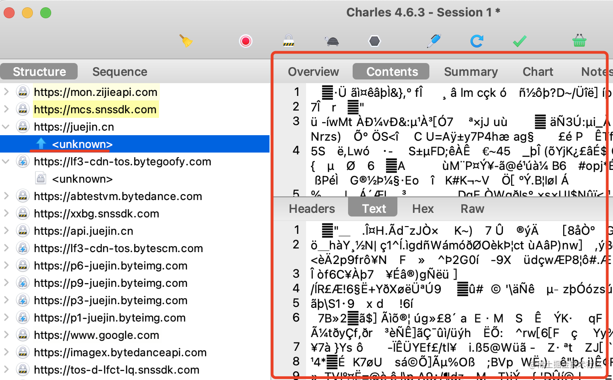Repeat the request with the blue refresh icon

(x=477, y=42)
